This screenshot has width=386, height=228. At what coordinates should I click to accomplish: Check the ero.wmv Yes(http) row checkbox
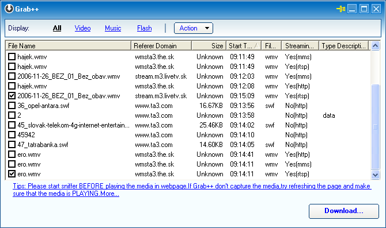pyautogui.click(x=12, y=154)
